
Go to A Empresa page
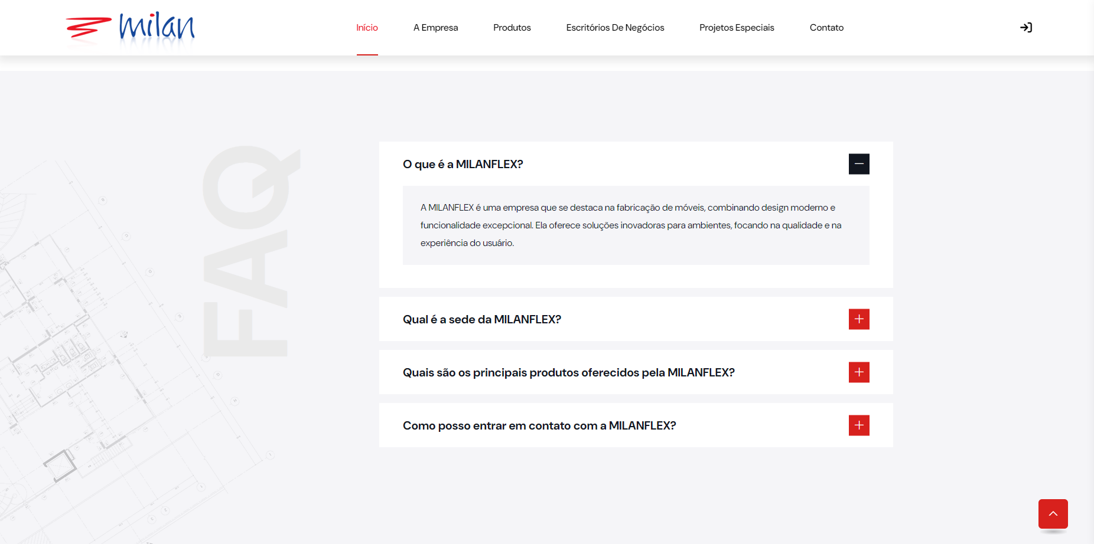tap(435, 28)
